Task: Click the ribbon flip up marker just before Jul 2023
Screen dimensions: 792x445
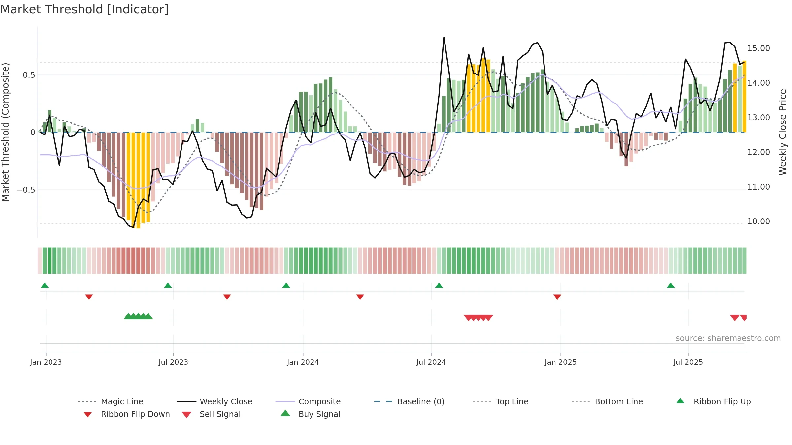Action: [168, 285]
